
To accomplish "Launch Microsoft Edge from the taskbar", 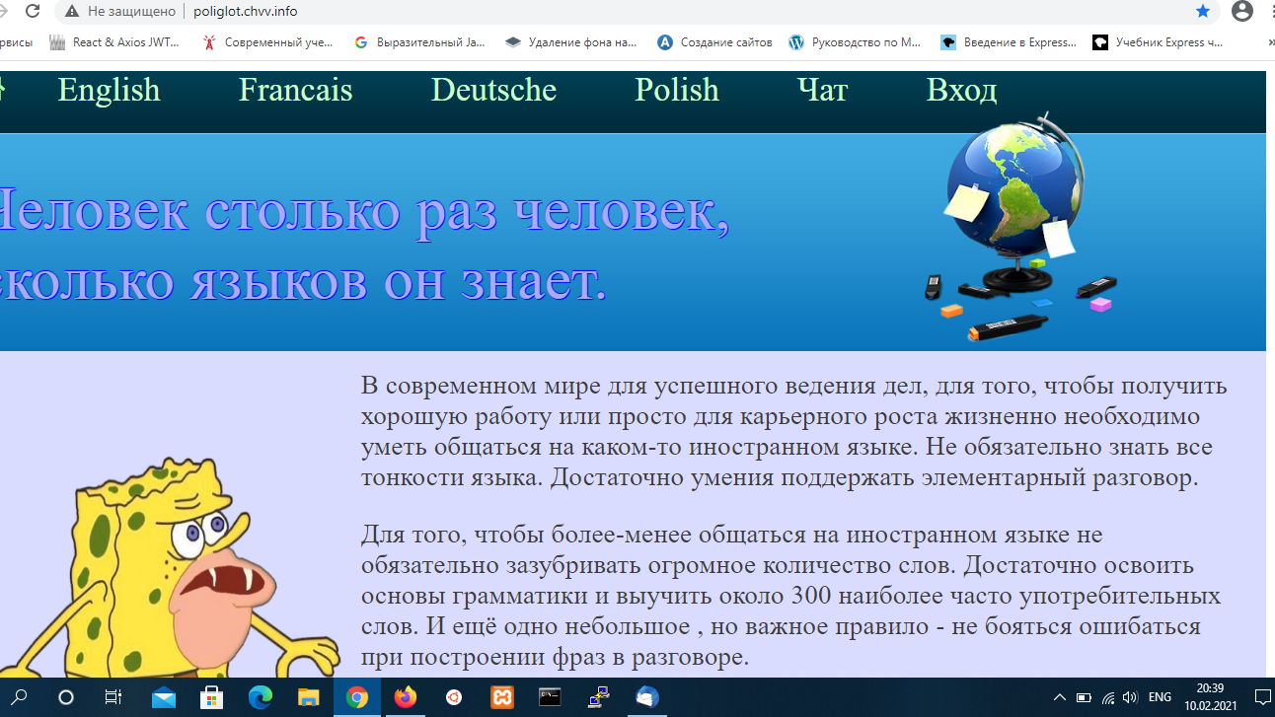I will (260, 697).
